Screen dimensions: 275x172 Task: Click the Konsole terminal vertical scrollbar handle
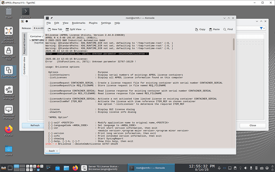tap(234, 44)
